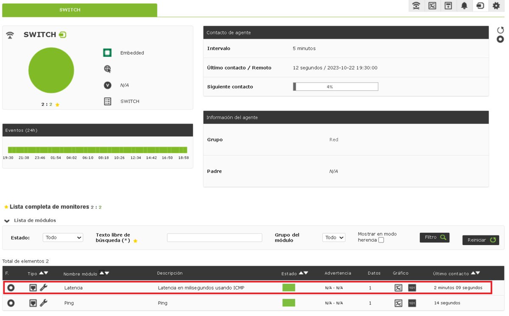
Task: Refresh the agent view with the circular arrow icon
Action: [x=500, y=30]
